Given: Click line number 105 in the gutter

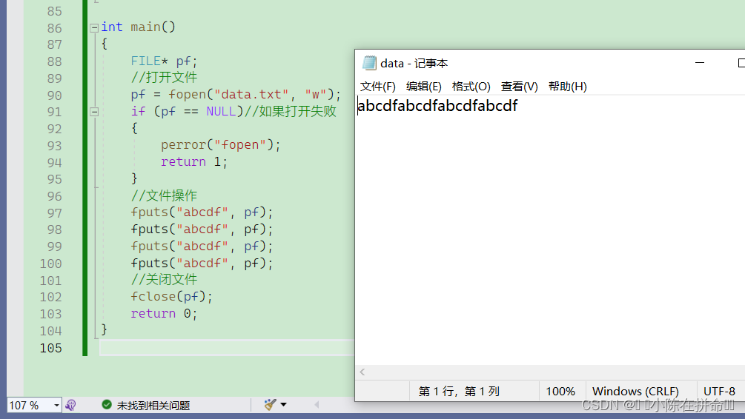Looking at the screenshot, I should (x=51, y=348).
